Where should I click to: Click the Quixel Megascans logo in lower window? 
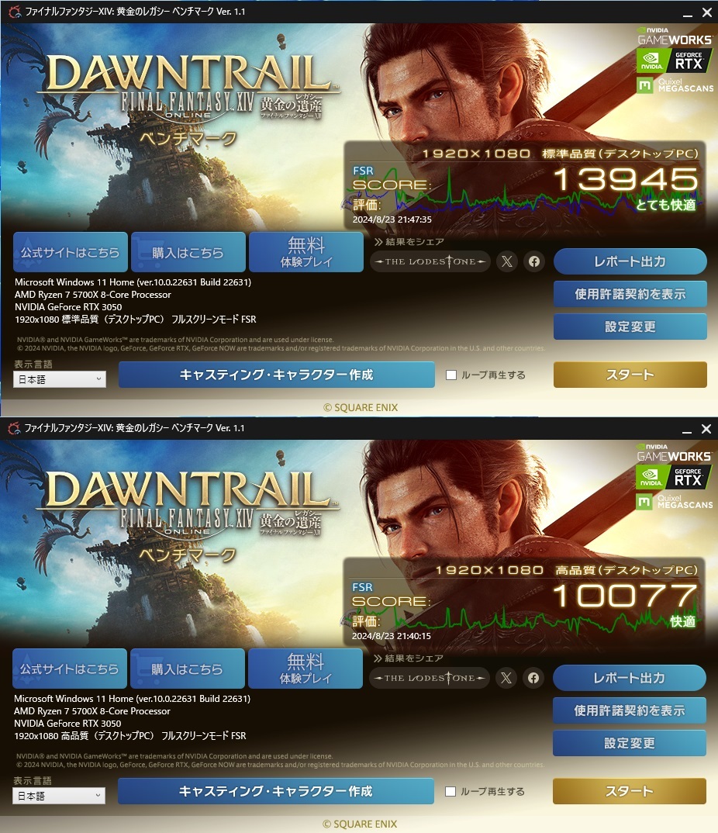click(x=675, y=501)
